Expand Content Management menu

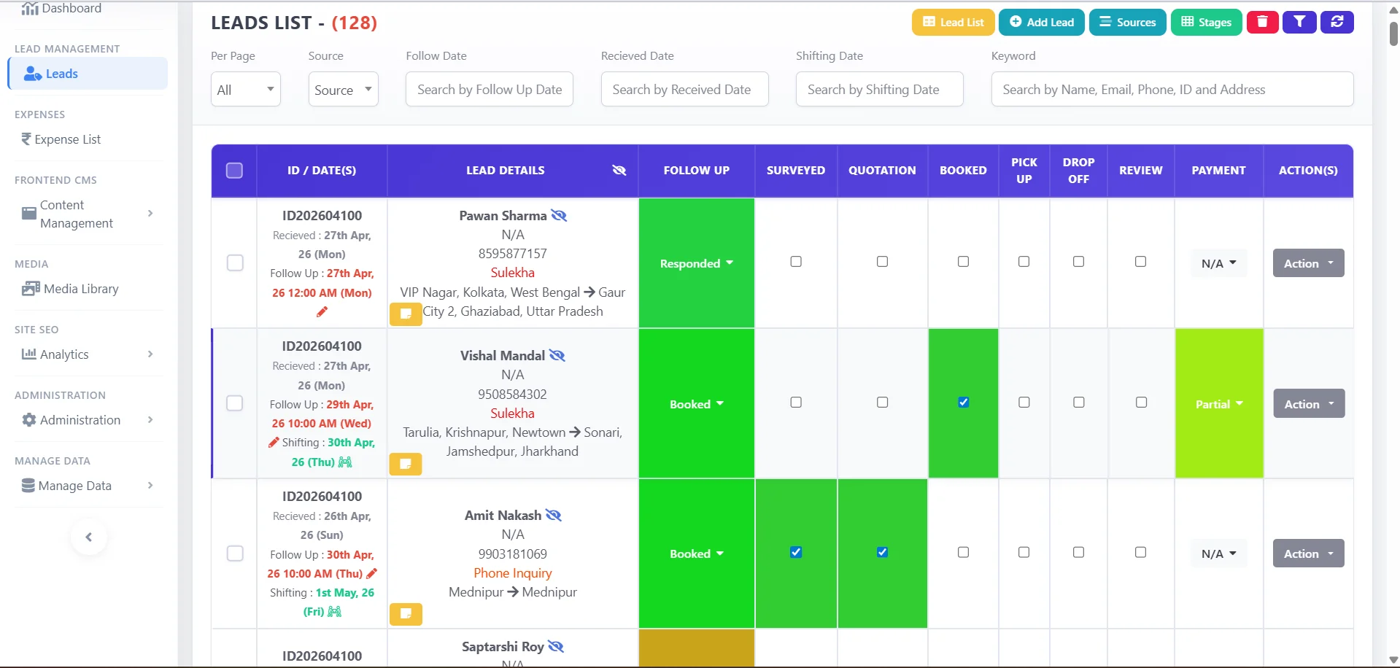(88, 214)
